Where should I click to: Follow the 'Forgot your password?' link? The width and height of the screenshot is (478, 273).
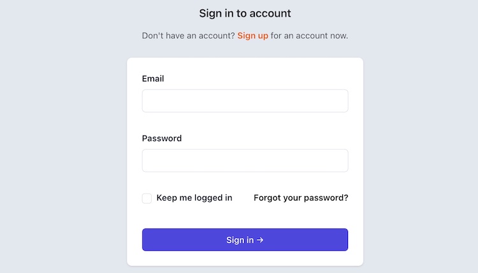[x=301, y=198]
